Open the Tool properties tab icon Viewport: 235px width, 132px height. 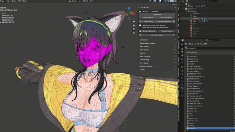pos(182,44)
